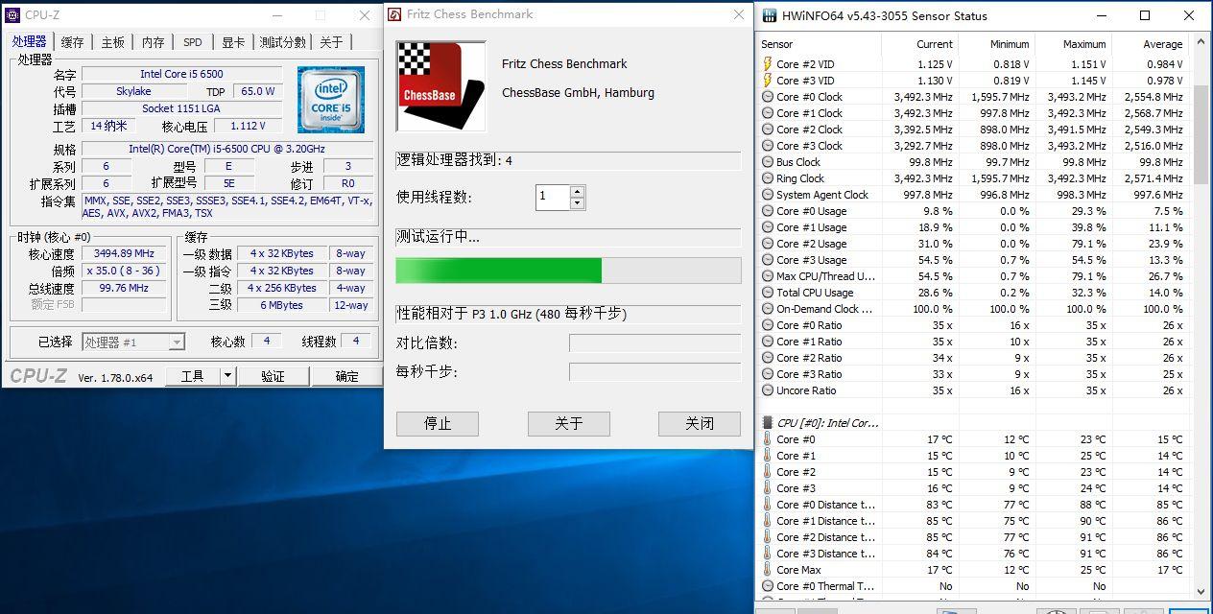Switch to the SPD tab in CPU-Z
The height and width of the screenshot is (614, 1213).
click(192, 41)
